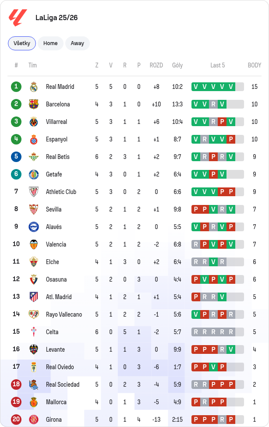Click Real Madrid's last five form bar
The image size is (269, 427).
[x=218, y=87]
